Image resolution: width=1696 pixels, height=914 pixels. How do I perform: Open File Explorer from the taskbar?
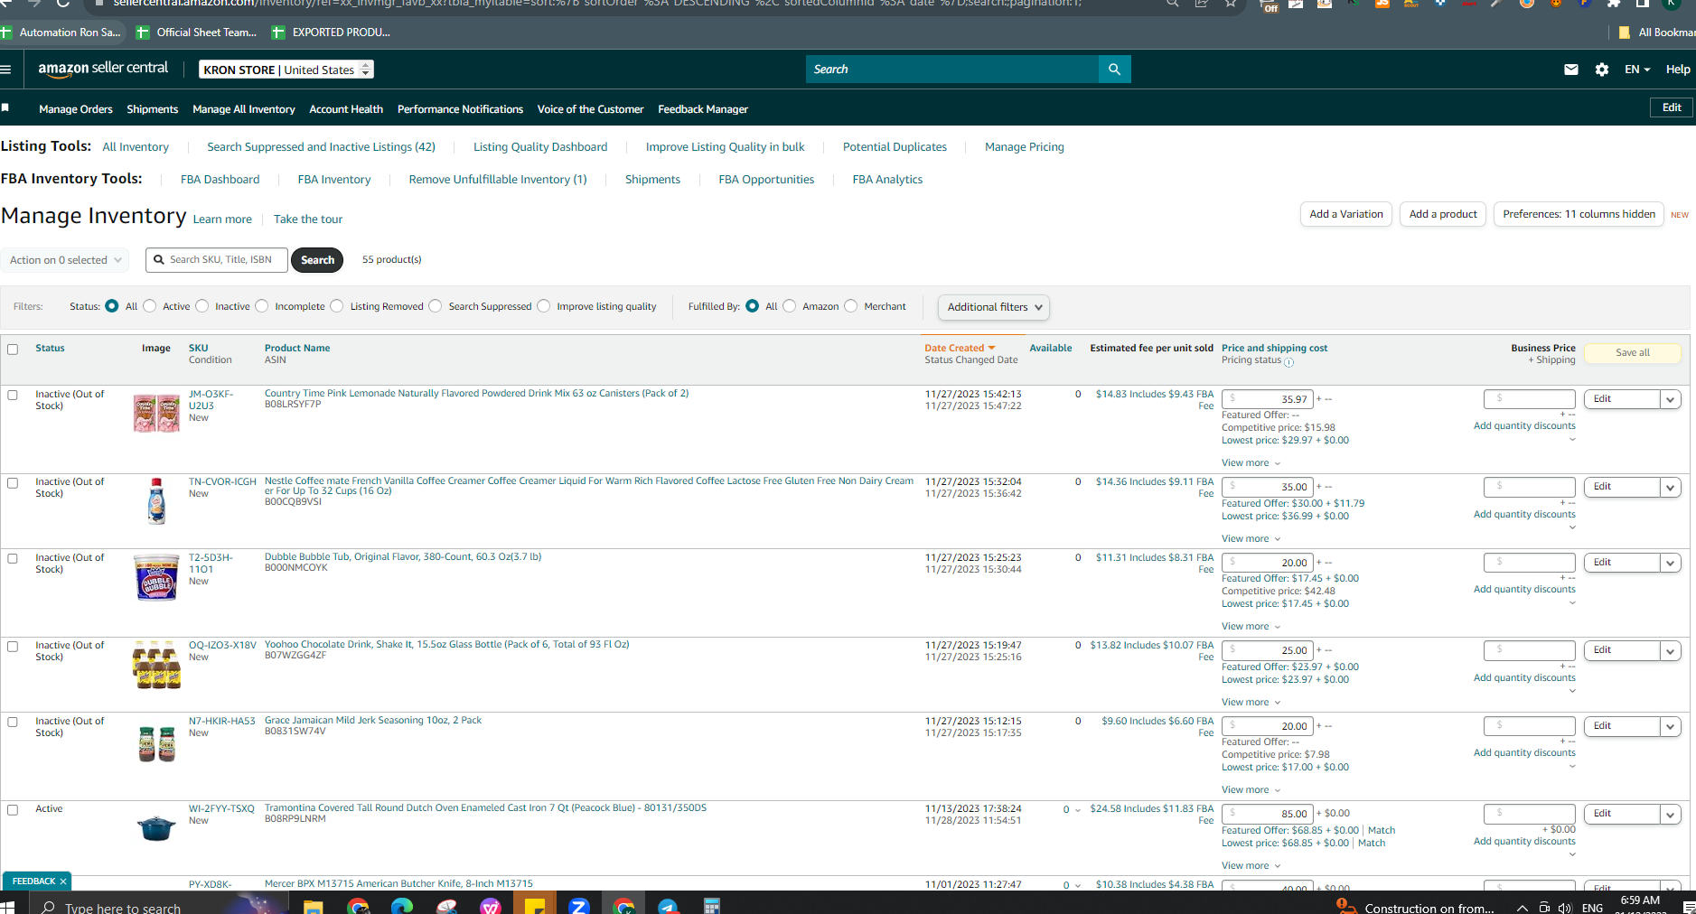(314, 907)
